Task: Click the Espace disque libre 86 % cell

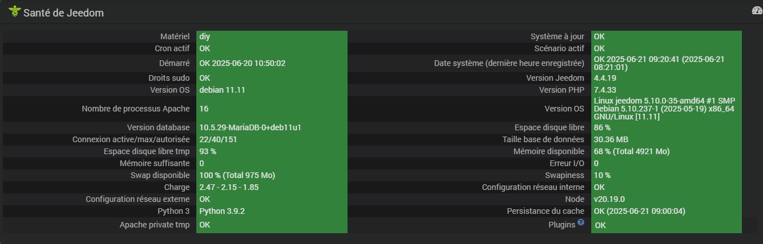Action: 602,127
